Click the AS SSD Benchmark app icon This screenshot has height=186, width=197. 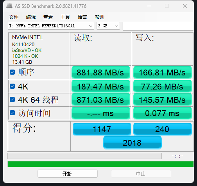pos(9,6)
